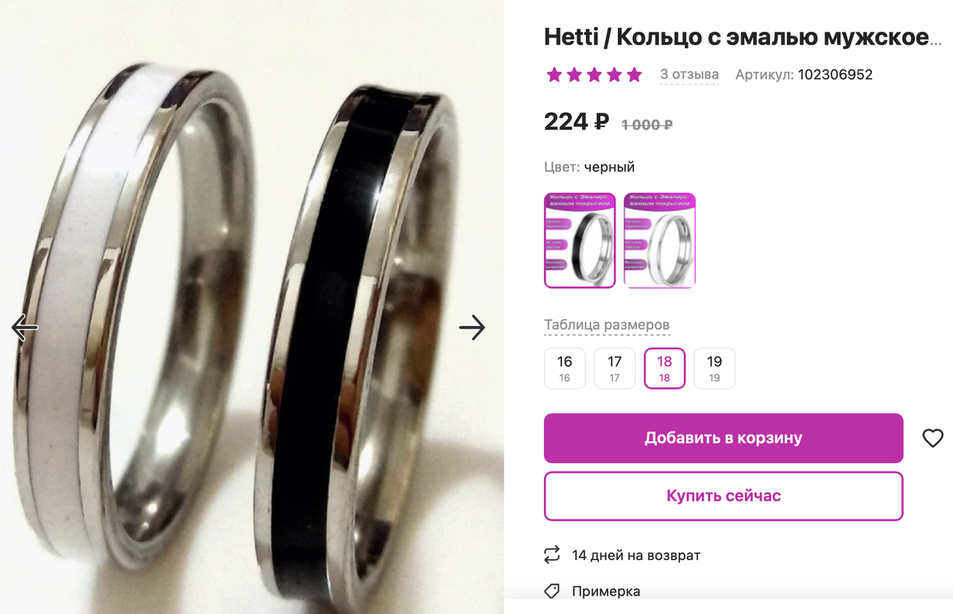953x614 pixels.
Task: Select ring size 17
Action: 615,368
